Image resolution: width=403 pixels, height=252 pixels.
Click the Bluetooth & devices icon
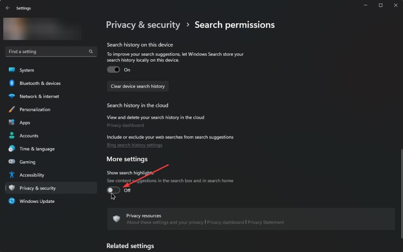[x=12, y=83]
